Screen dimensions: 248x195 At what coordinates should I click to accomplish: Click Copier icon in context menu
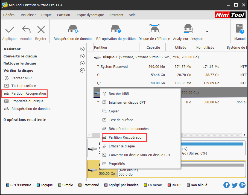pyautogui.click(x=104, y=111)
